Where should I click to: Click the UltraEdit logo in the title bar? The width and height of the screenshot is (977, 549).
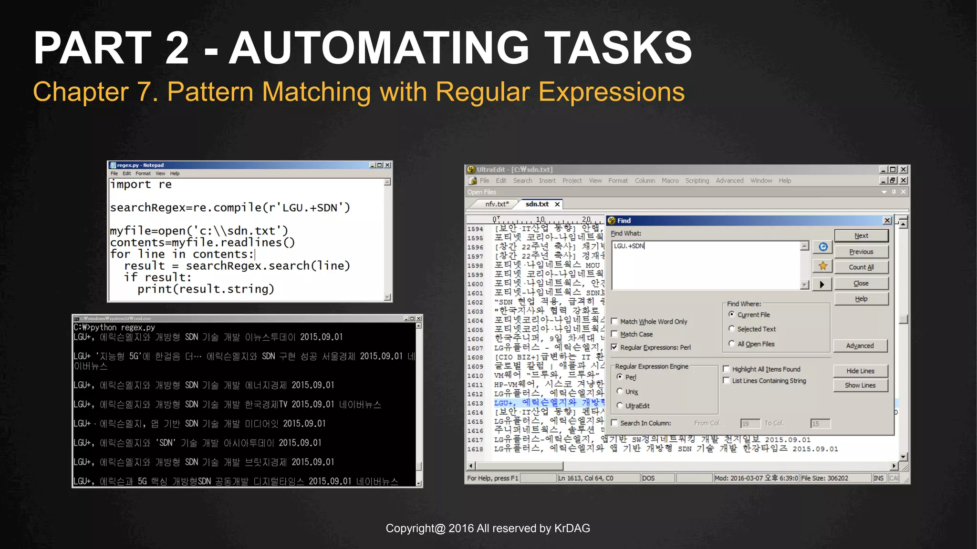[x=471, y=170]
